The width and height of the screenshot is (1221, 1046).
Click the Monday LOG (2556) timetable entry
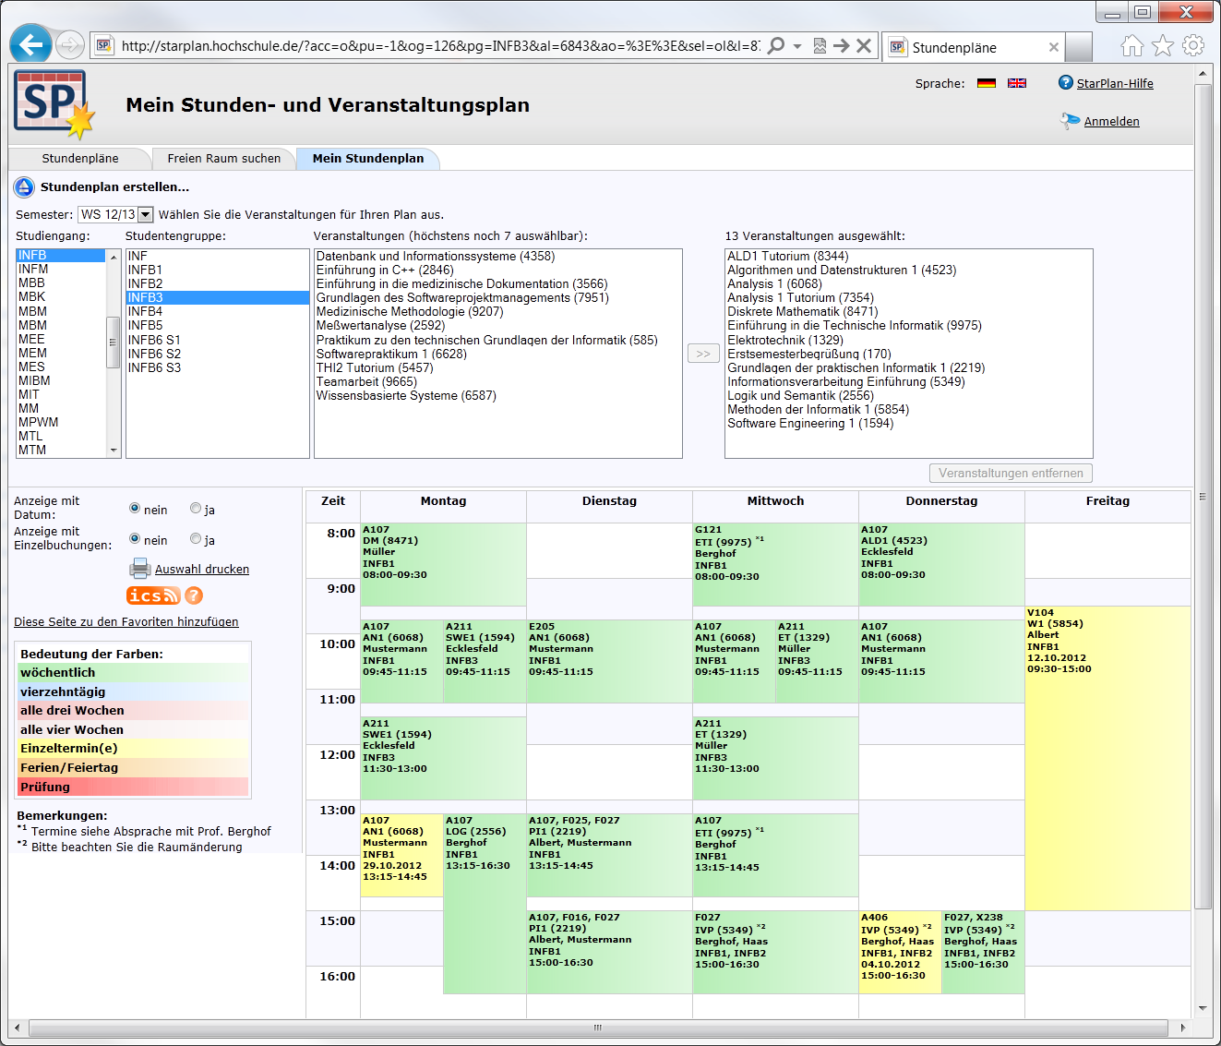[x=485, y=904]
